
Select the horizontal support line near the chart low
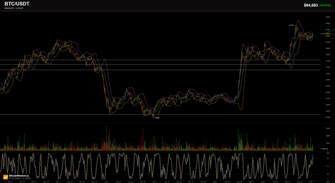click(160, 114)
